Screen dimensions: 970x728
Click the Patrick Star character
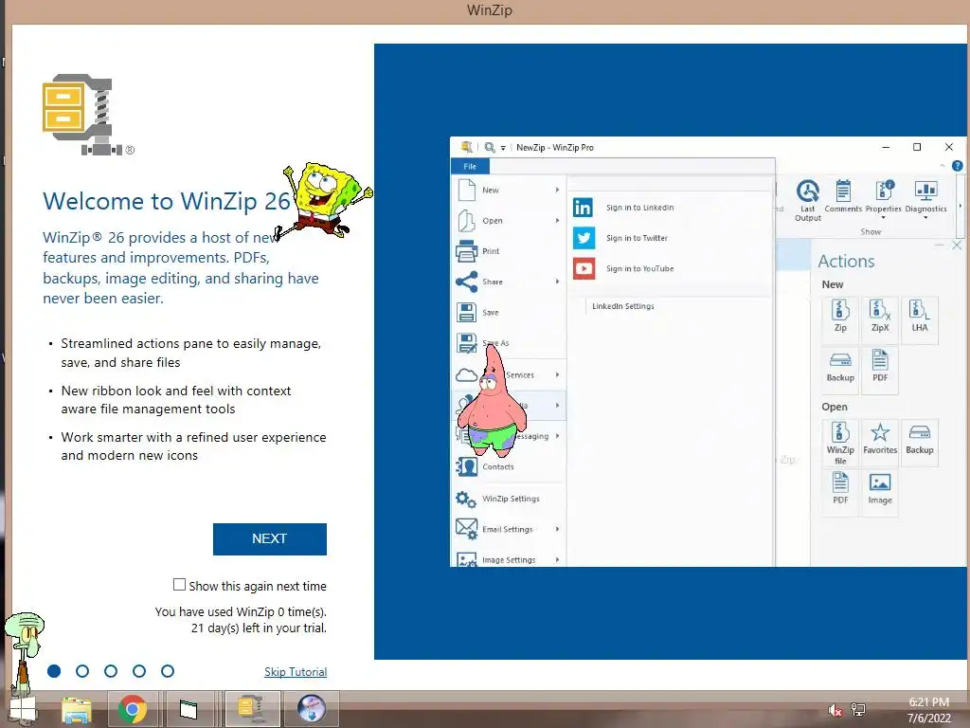[x=492, y=402]
